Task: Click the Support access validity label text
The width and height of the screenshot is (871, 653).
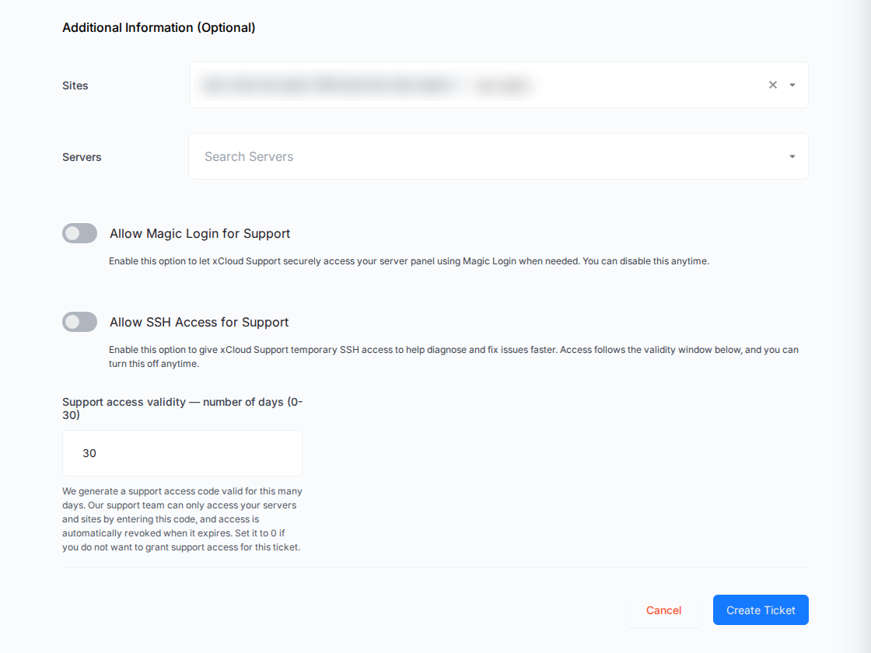Action: [182, 408]
